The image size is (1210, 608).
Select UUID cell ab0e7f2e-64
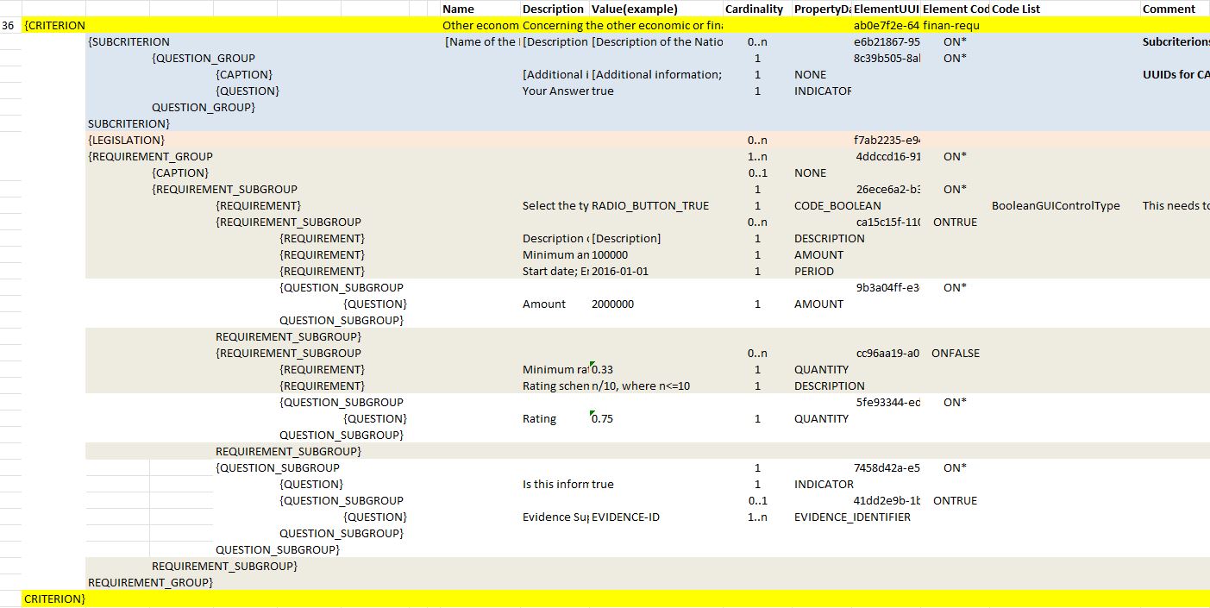886,26
